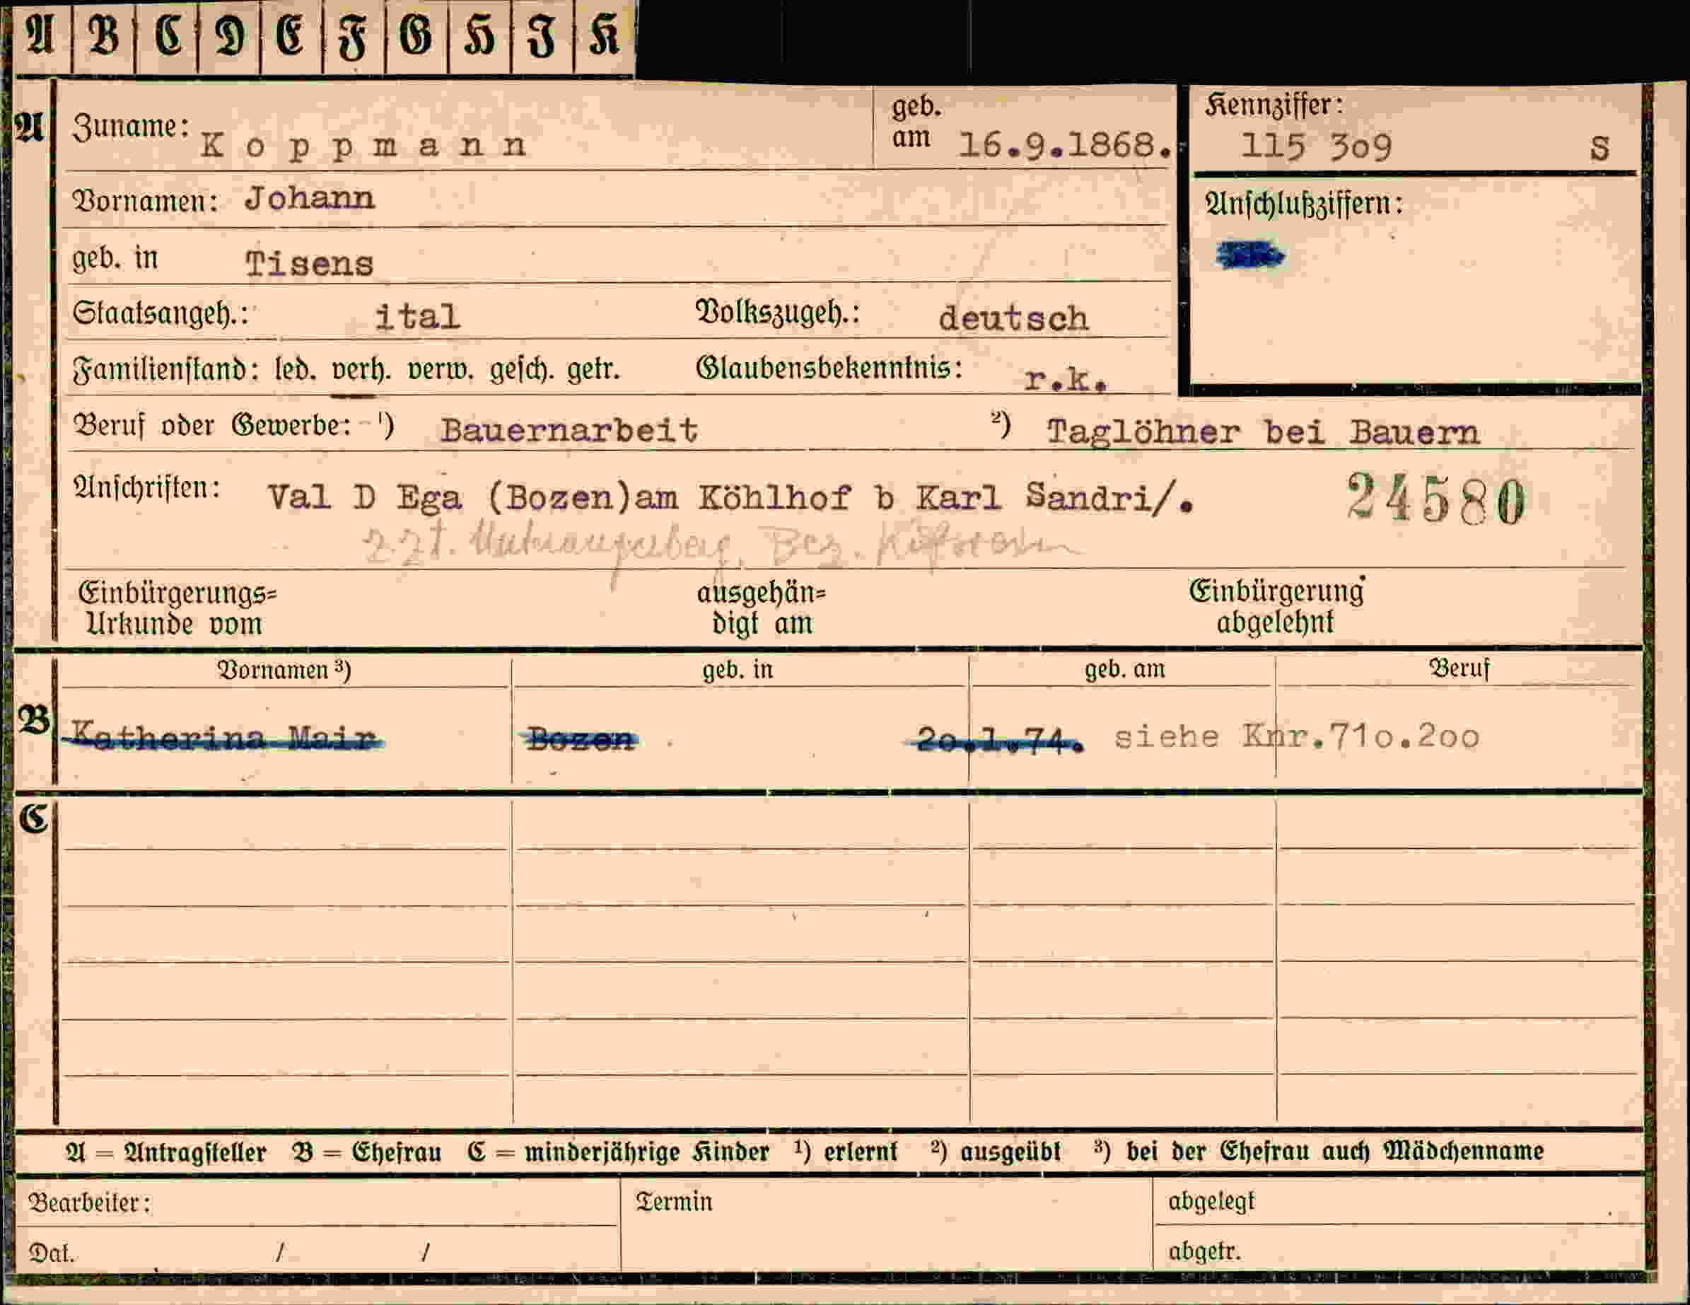Click the 'Kennziffer:' label

click(1273, 105)
